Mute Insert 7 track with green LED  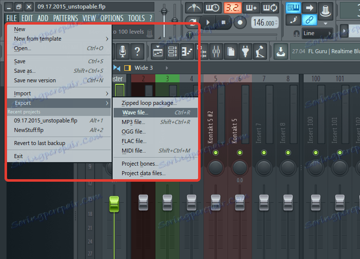(x=264, y=153)
